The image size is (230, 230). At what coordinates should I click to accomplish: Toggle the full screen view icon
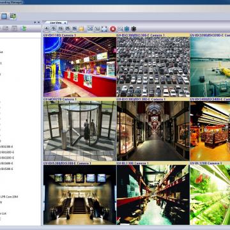click(104, 29)
